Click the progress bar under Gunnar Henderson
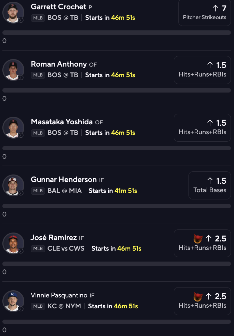234x336 pixels. tap(117, 206)
